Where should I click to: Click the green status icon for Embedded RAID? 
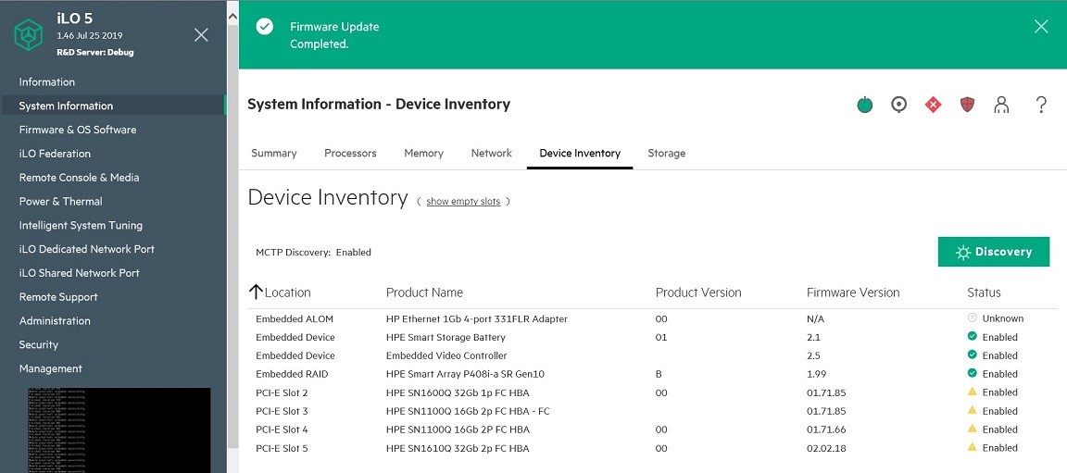coord(972,373)
